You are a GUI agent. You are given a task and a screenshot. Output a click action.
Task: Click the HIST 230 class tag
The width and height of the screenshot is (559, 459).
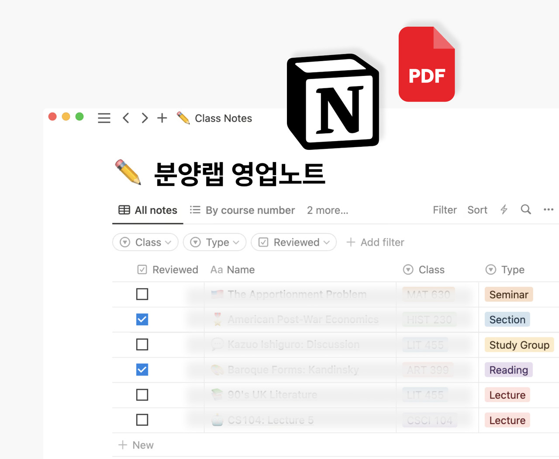[x=429, y=320]
